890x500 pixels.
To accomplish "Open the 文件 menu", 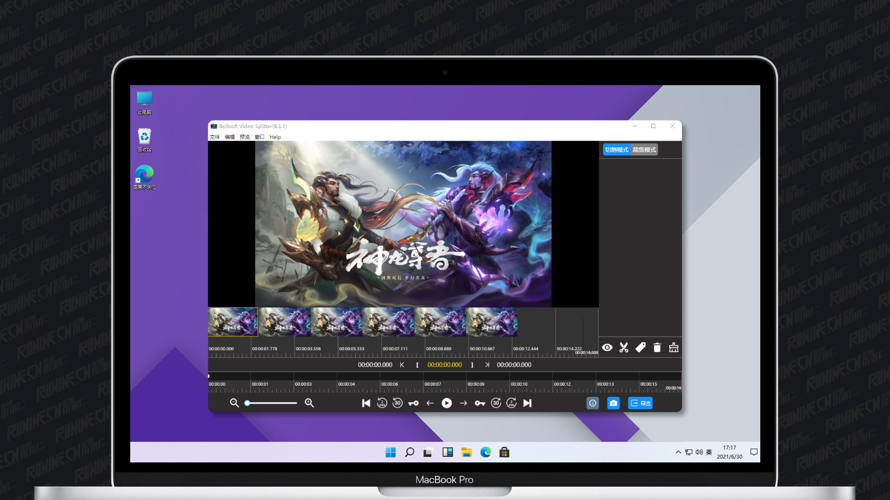I will point(215,137).
